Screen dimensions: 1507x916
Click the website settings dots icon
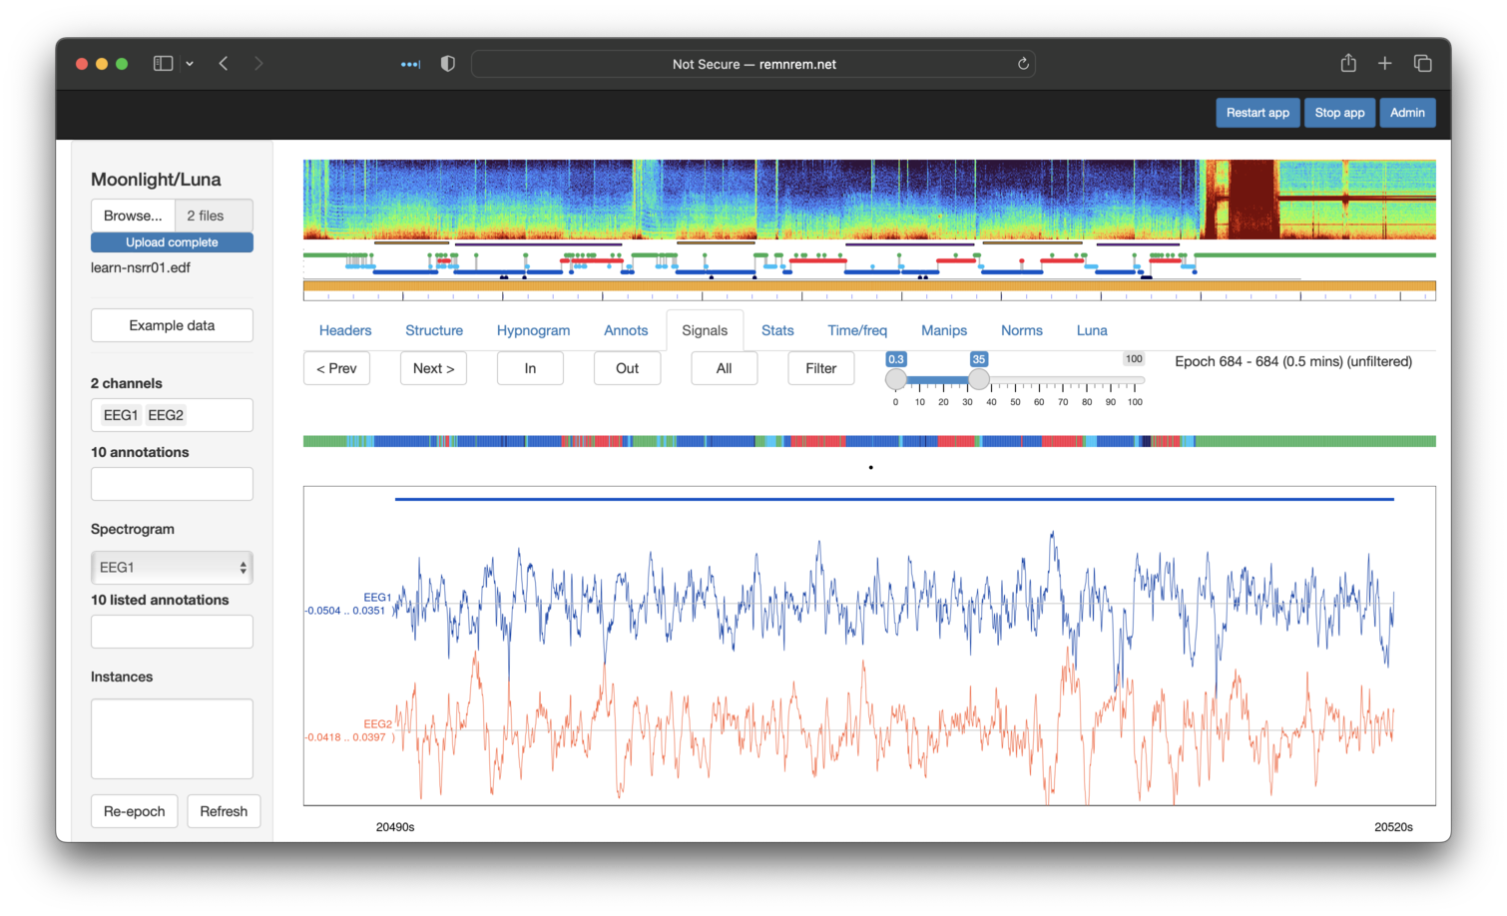pos(410,64)
